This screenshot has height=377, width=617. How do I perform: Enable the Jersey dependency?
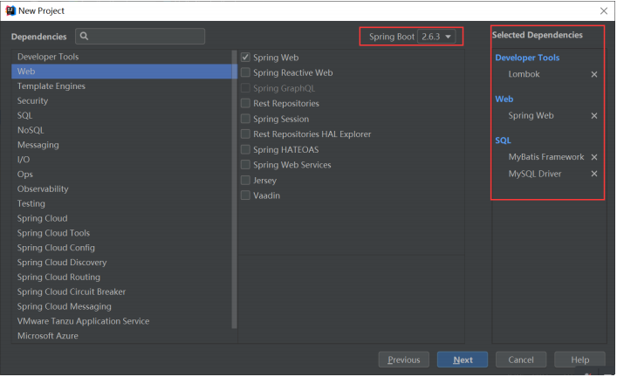(245, 180)
